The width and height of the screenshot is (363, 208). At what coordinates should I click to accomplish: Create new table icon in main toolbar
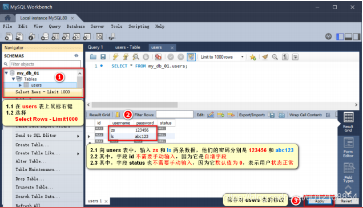[55, 36]
